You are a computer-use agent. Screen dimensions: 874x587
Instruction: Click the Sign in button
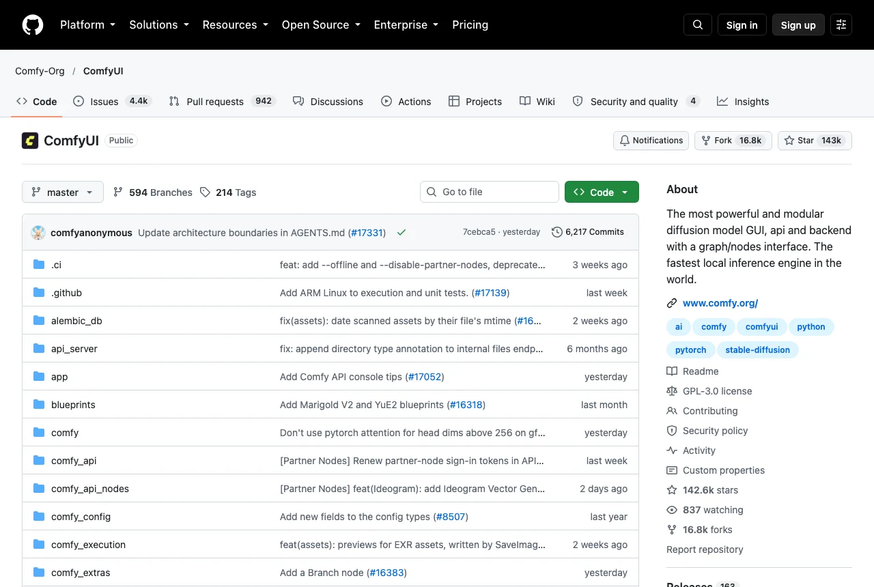tap(742, 25)
